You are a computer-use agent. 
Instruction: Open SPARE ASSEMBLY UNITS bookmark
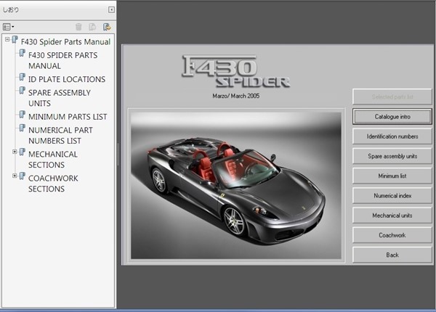point(60,98)
